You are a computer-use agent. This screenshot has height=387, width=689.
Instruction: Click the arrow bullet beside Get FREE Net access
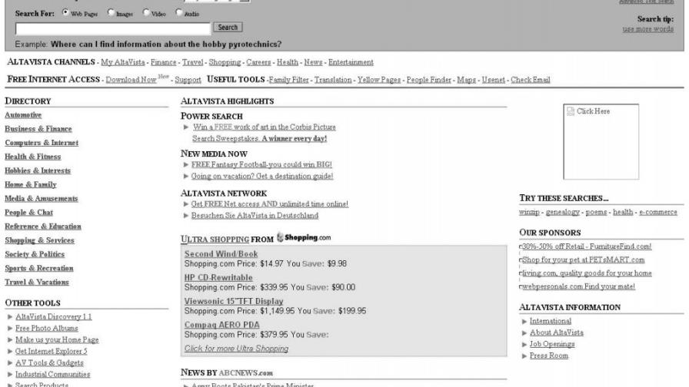pos(186,204)
